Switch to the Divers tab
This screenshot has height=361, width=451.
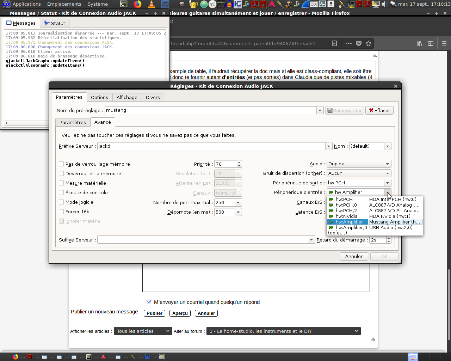point(153,97)
